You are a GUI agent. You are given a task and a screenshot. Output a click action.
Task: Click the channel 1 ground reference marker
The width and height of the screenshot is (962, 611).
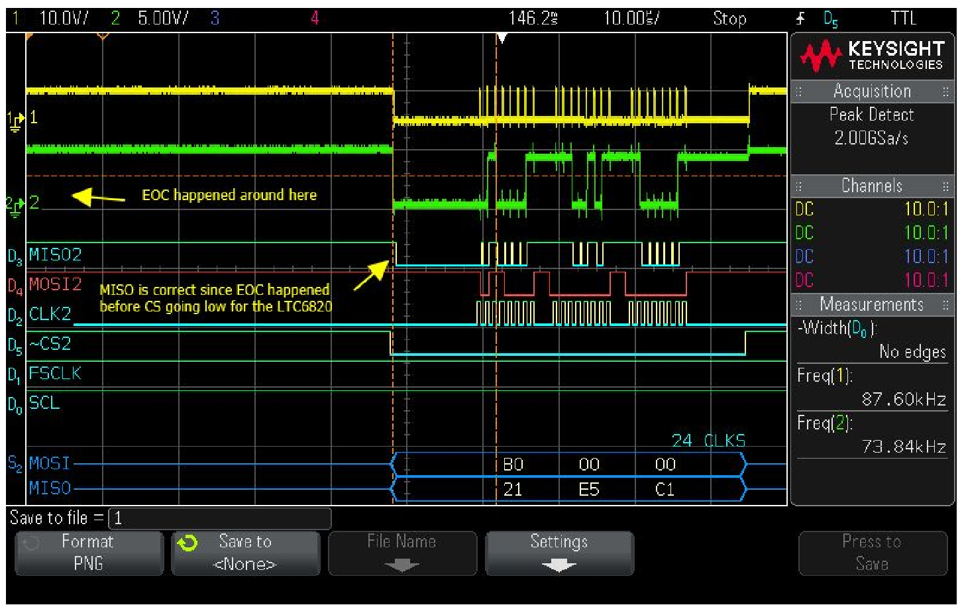tap(16, 120)
